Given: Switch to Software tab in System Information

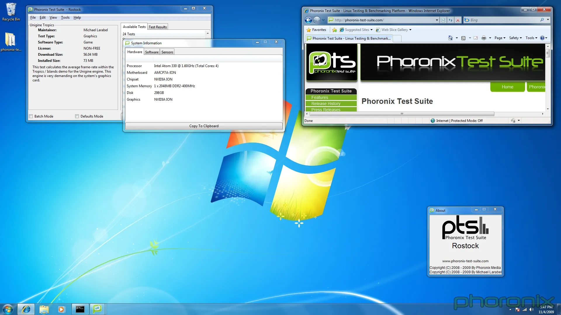Looking at the screenshot, I should click(152, 52).
